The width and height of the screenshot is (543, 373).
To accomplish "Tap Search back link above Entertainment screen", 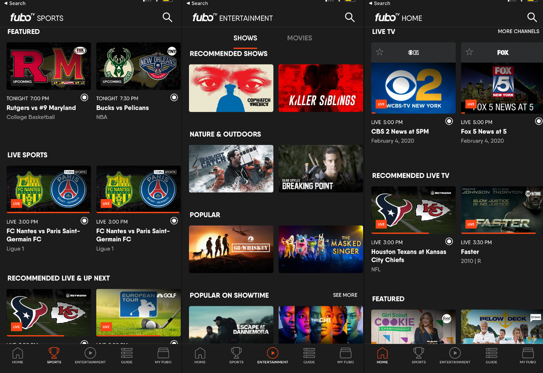I will tap(197, 3).
